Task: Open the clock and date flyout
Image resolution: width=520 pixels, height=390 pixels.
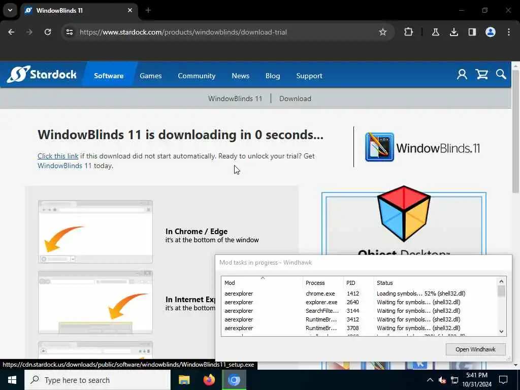Action: [477, 380]
